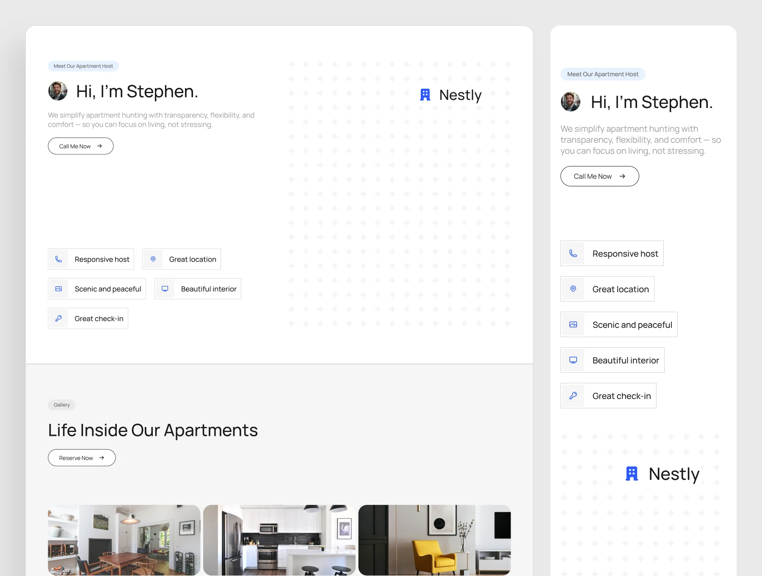Click the Reserve Now button
This screenshot has width=762, height=576.
click(82, 458)
